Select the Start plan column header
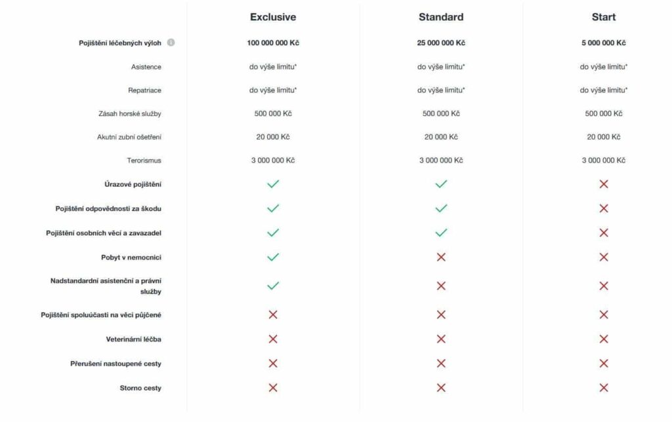 tap(604, 17)
